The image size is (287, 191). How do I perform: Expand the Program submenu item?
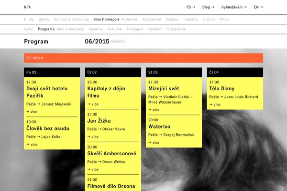tap(46, 29)
